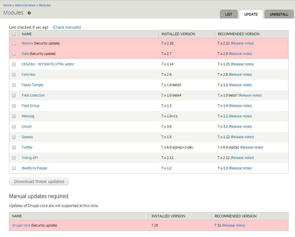295x237 pixels.
Task: Tick the Field Group checkbox
Action: [14, 106]
